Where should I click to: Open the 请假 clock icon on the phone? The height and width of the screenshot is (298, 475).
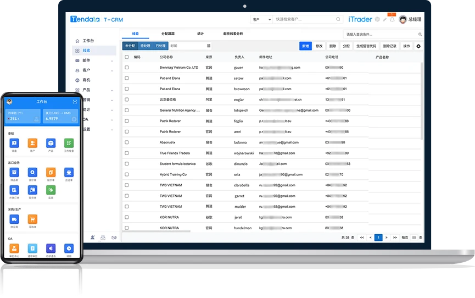(x=69, y=248)
